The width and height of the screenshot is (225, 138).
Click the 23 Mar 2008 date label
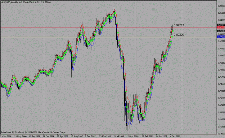point(105,136)
